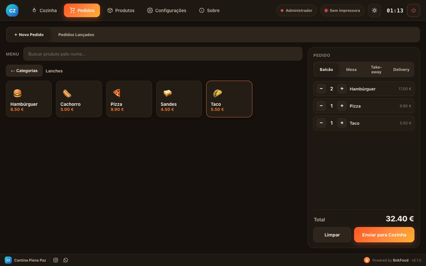Add Cachorro product card to order

pos(79,99)
